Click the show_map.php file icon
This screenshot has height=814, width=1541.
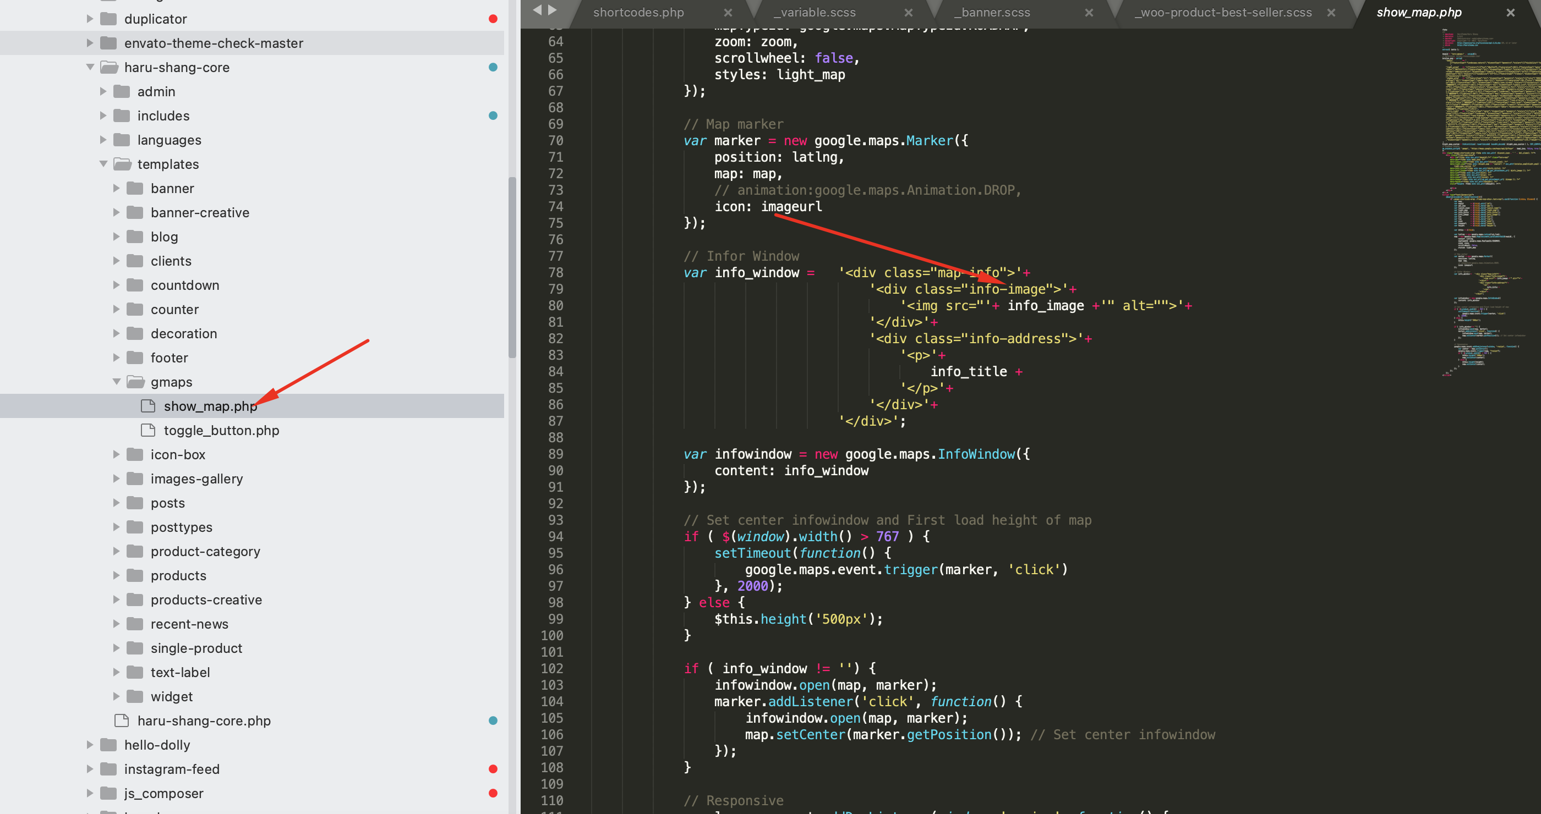(147, 406)
